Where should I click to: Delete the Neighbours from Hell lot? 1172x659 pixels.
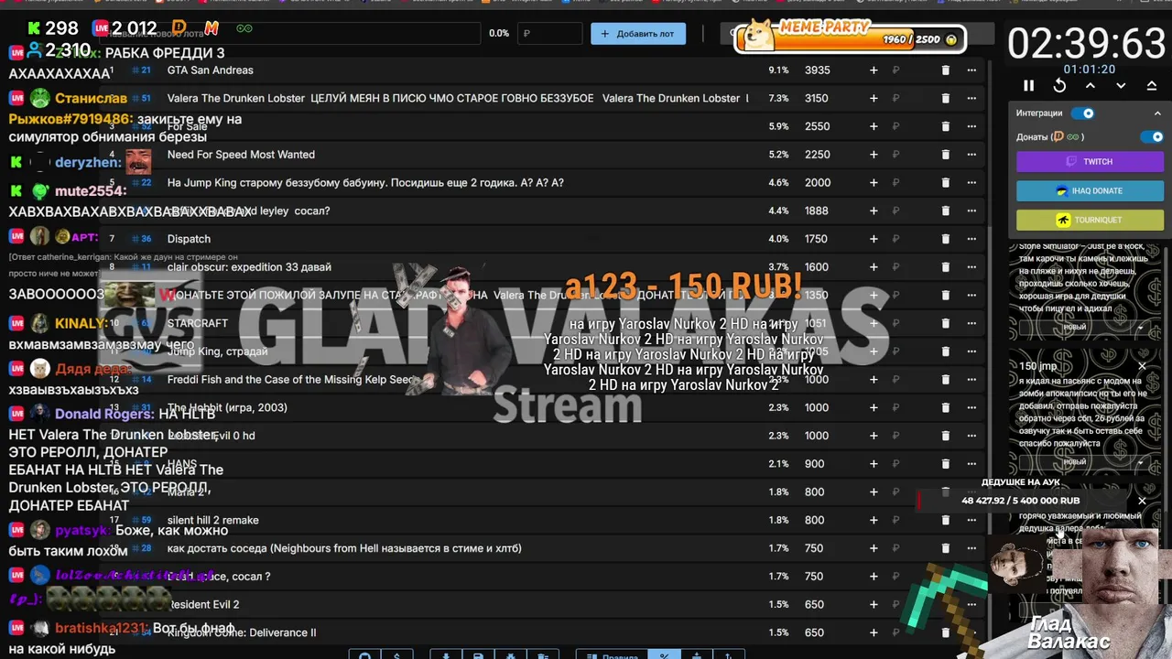[946, 548]
